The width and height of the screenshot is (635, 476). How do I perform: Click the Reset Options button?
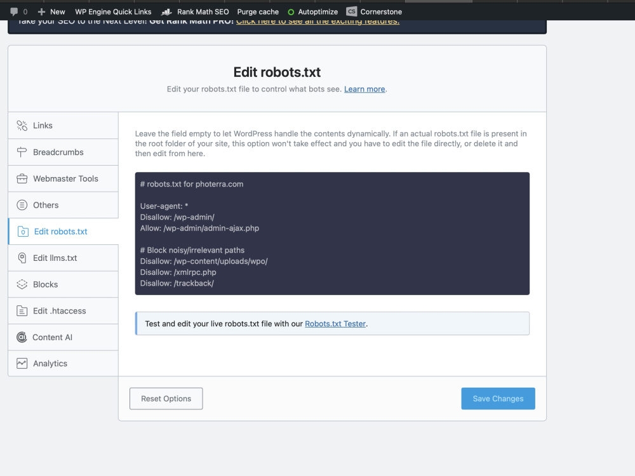tap(166, 399)
